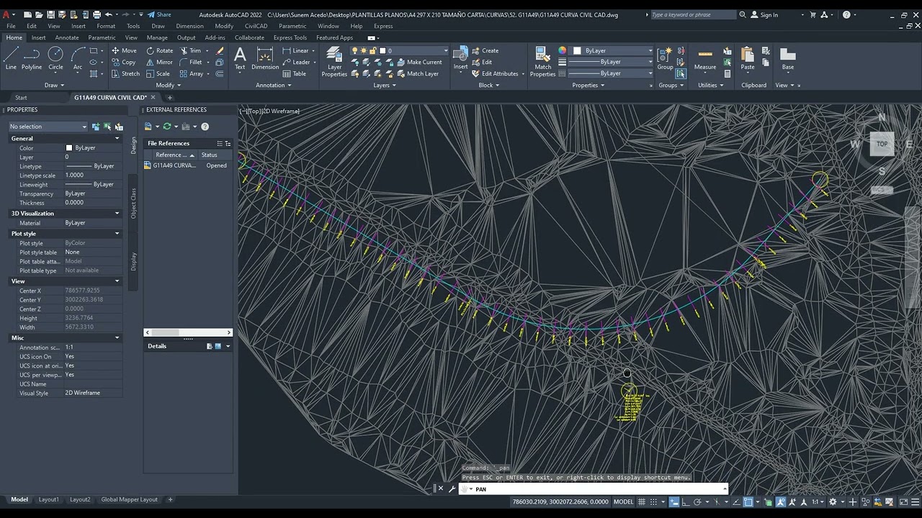Open Layer Properties manager

click(x=334, y=61)
